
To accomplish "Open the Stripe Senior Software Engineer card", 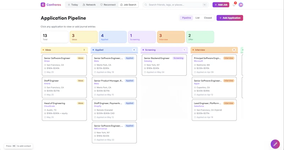I will coord(64,65).
